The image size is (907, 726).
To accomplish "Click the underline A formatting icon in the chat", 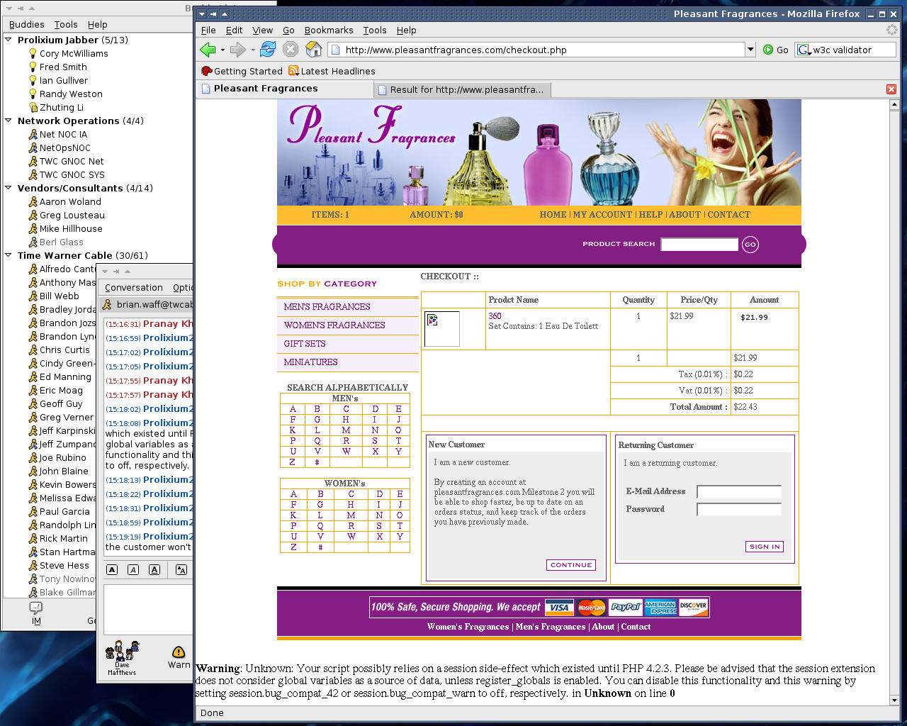I will point(154,570).
